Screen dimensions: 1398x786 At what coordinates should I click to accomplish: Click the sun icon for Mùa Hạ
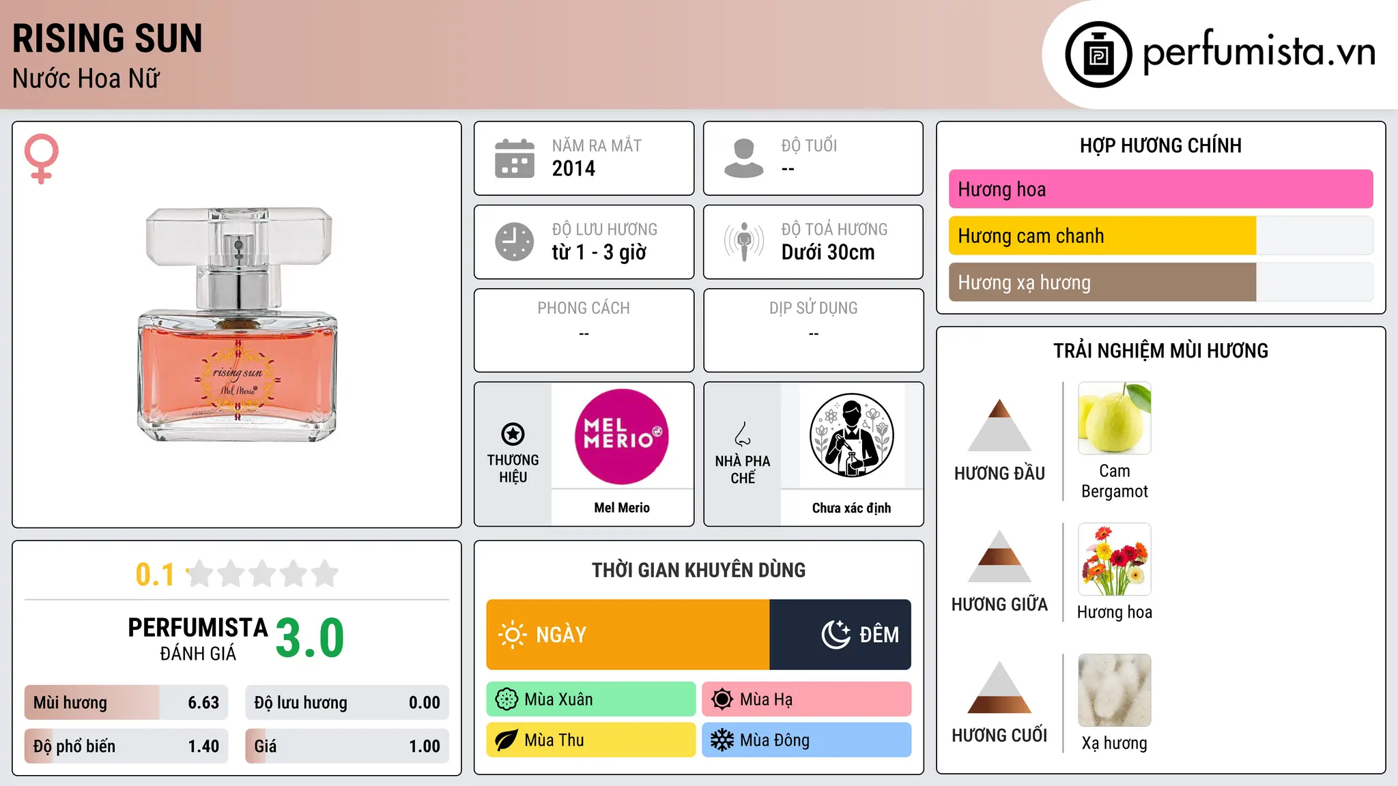[722, 699]
